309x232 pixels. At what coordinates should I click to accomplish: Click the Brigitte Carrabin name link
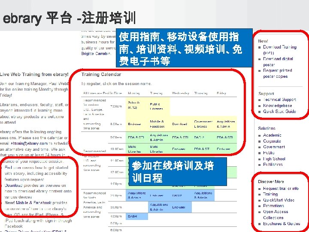click(96, 53)
